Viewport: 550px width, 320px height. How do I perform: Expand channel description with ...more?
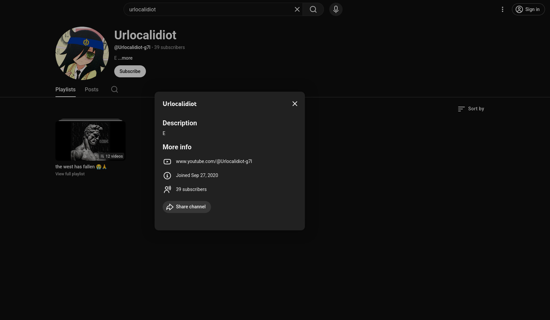click(125, 58)
